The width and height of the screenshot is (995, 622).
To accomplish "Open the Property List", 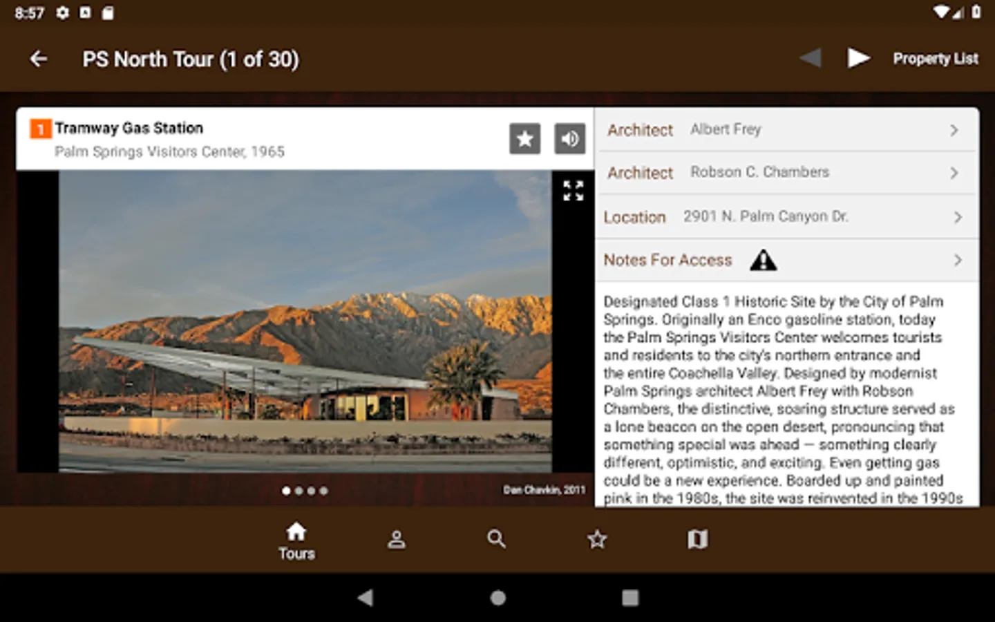I will tap(936, 59).
